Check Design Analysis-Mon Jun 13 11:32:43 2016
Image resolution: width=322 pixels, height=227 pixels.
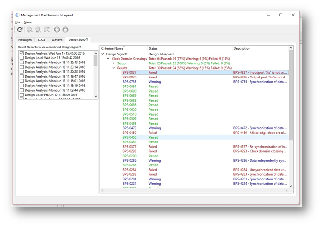coord(22,63)
